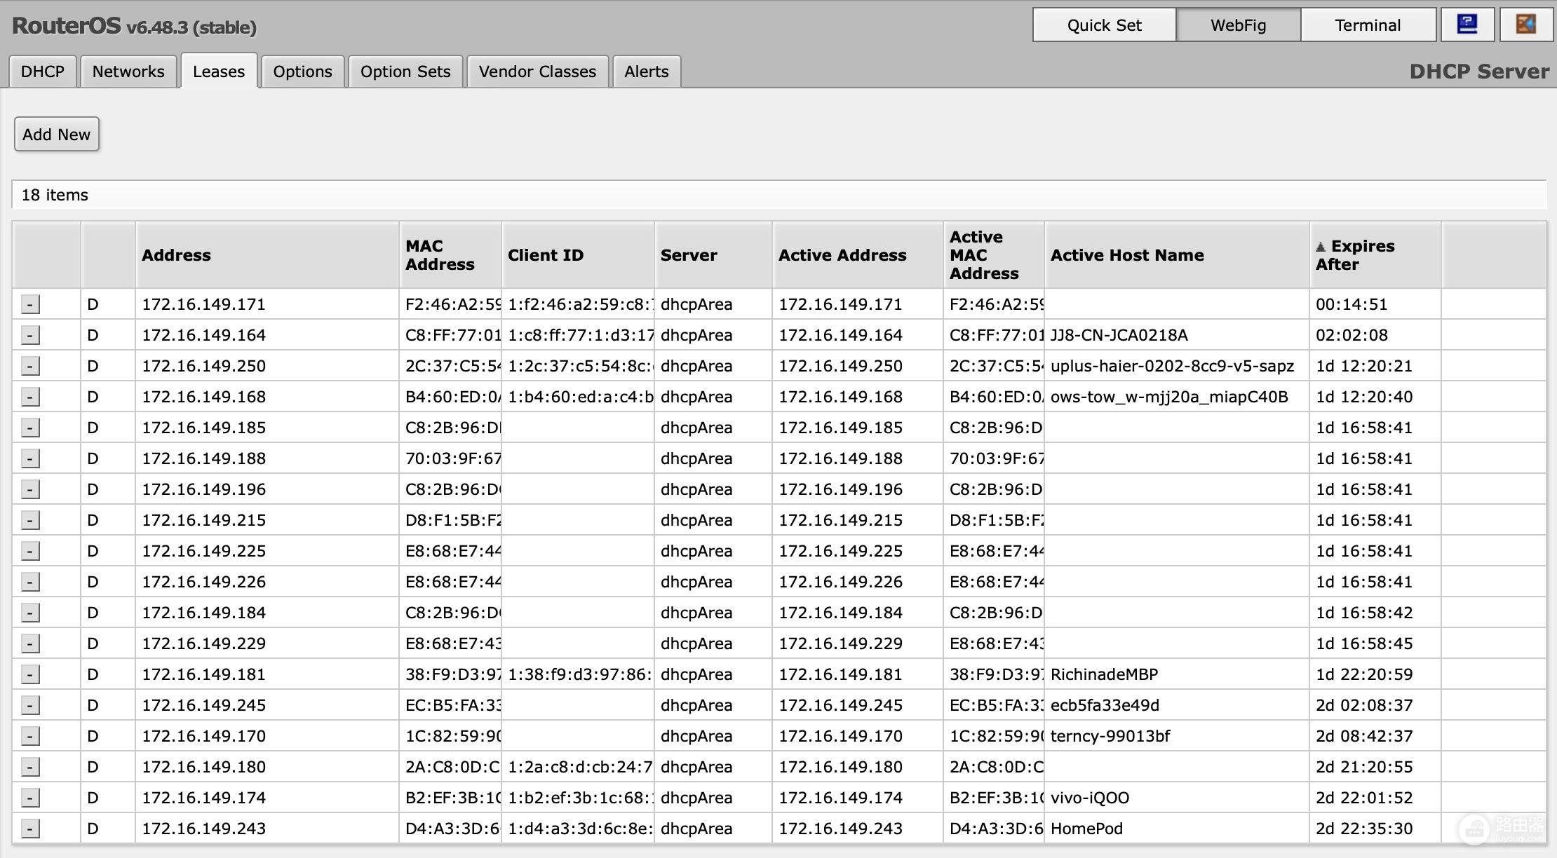1557x858 pixels.
Task: Go to the Alerts tab
Action: pyautogui.click(x=646, y=71)
